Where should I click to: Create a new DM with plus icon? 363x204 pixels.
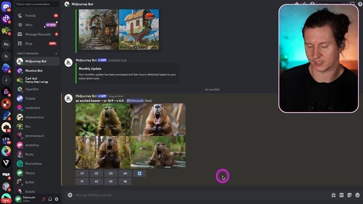click(x=56, y=53)
